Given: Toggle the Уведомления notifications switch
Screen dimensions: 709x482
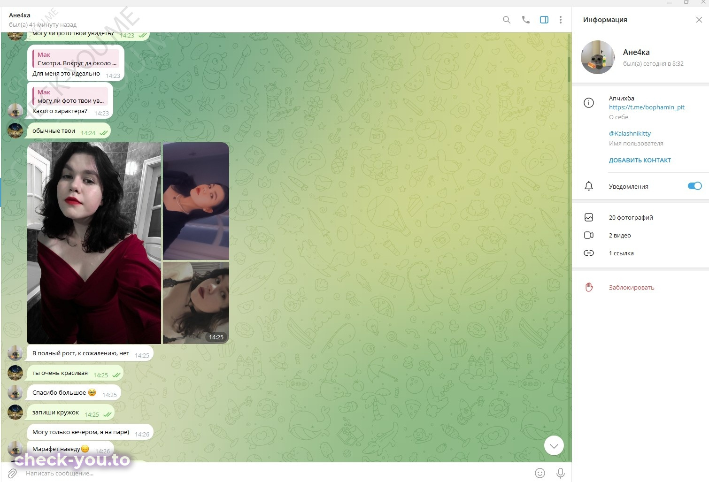Looking at the screenshot, I should 694,186.
